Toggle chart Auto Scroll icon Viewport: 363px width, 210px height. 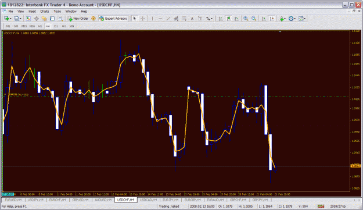click(264, 19)
